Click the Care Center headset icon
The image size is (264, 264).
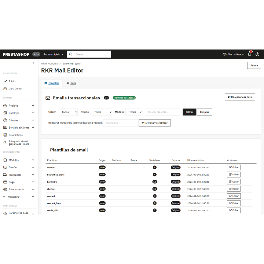coord(5,89)
